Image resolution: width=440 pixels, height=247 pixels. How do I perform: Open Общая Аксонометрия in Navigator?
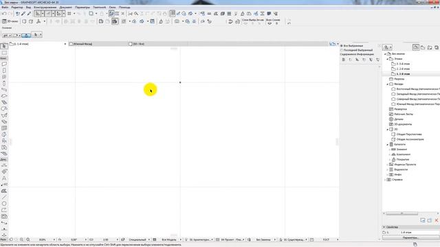410,139
